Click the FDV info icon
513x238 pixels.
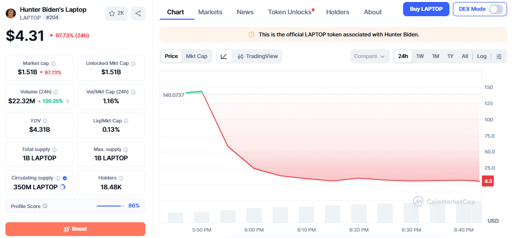tap(45, 121)
